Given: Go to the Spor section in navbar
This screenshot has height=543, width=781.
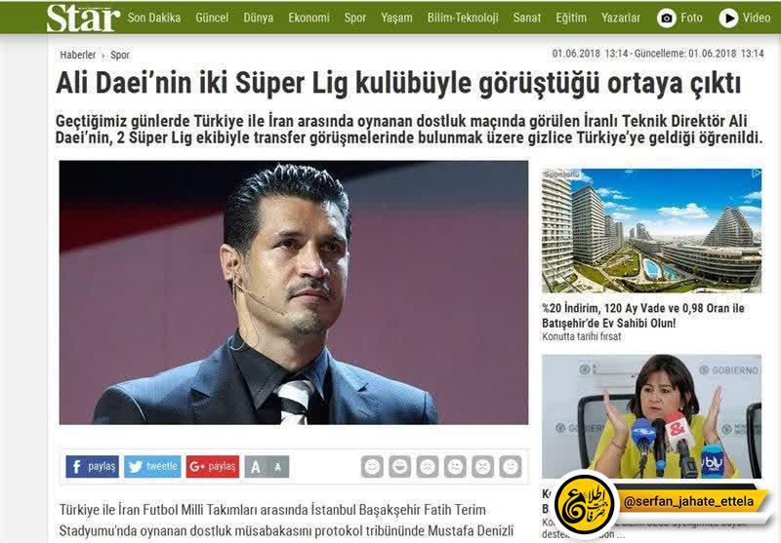Looking at the screenshot, I should point(355,18).
